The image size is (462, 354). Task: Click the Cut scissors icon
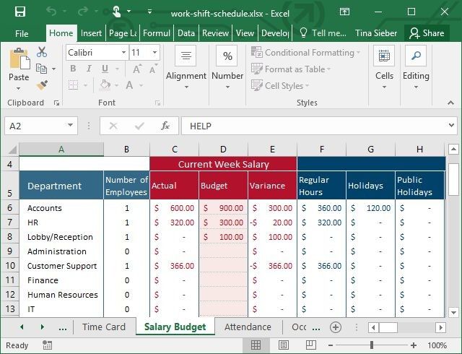click(x=42, y=52)
